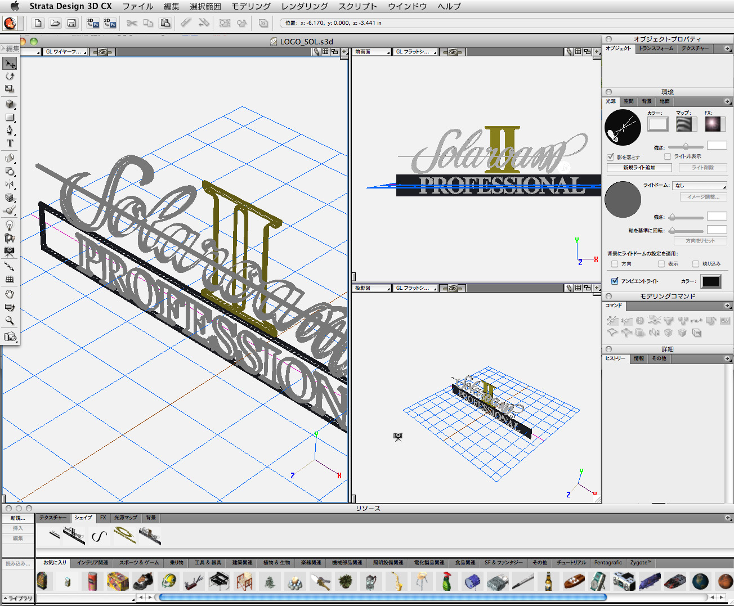
Task: Click the New document icon in toolbar
Action: tap(38, 23)
